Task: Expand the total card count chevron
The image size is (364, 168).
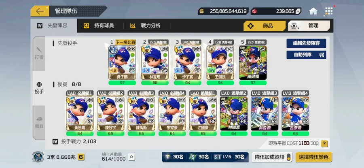Action: (131, 157)
